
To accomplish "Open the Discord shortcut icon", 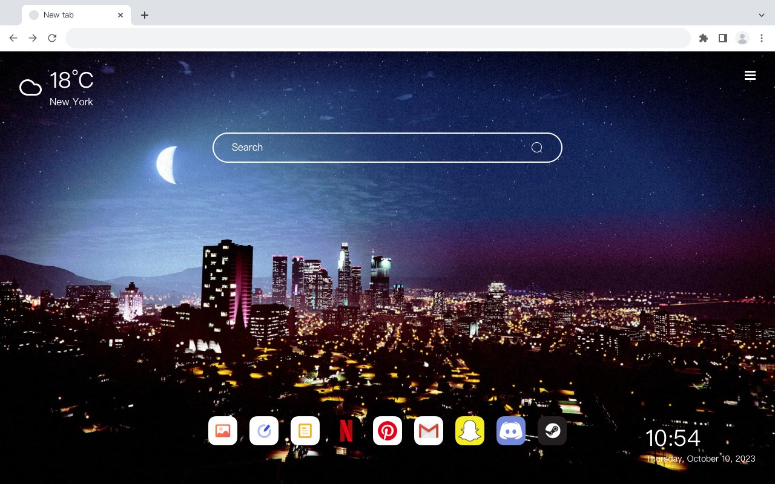I will pyautogui.click(x=511, y=431).
